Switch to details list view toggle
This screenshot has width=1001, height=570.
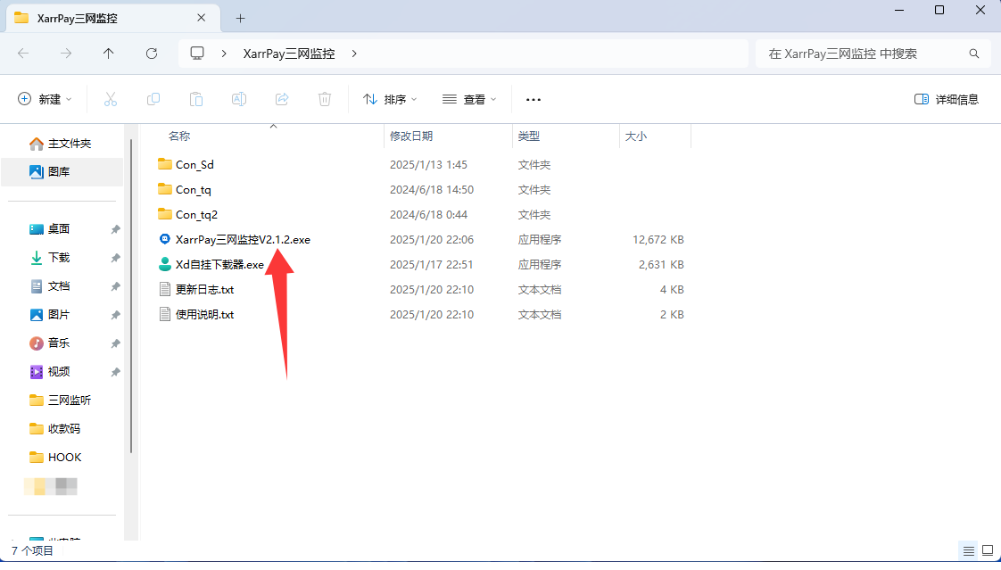coord(968,549)
